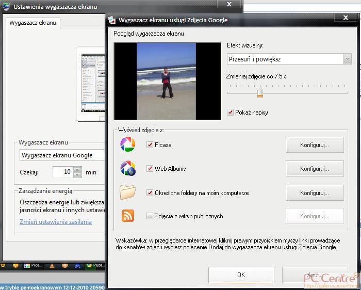Click the photo change interval slider handle

[x=260, y=92]
